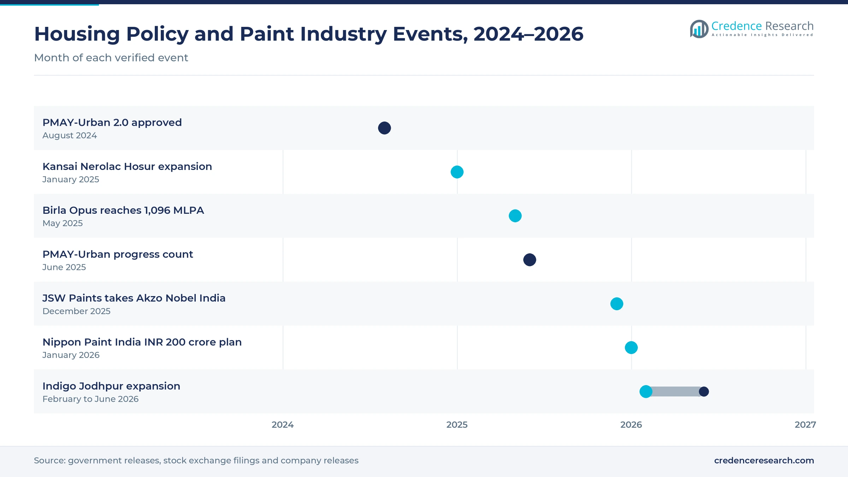Select the PMAY-Urban progress count dot
The image size is (848, 477).
click(x=530, y=260)
